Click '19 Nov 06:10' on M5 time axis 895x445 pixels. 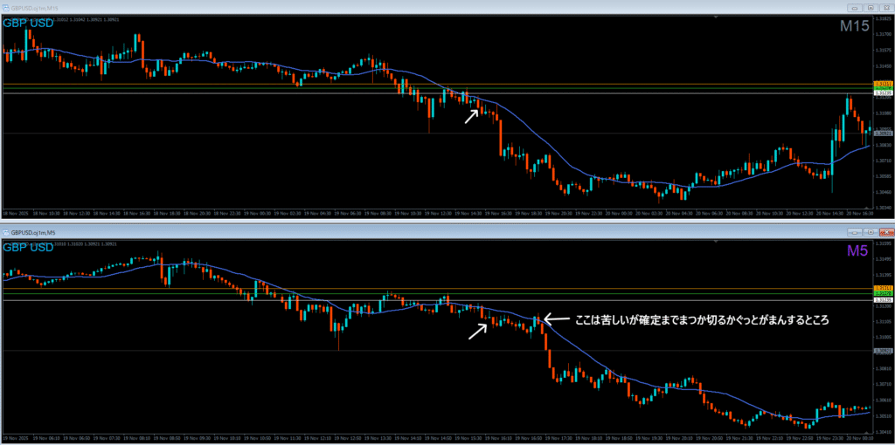[45, 439]
